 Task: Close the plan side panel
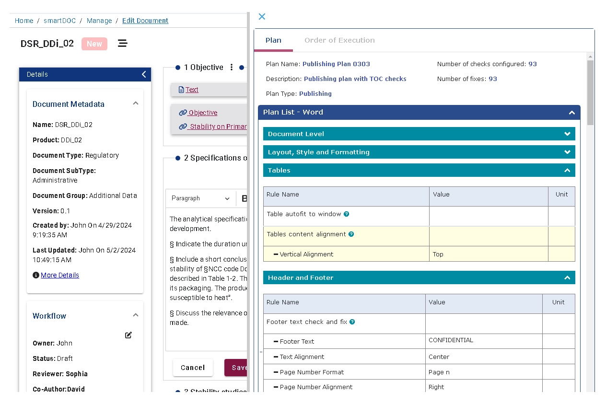click(262, 17)
